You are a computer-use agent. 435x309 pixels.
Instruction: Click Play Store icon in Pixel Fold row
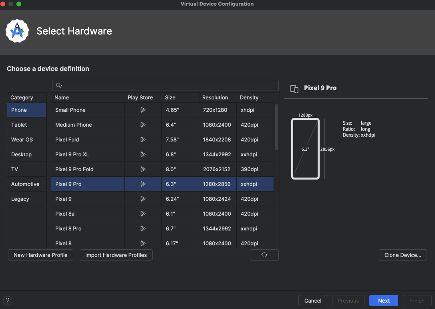143,139
